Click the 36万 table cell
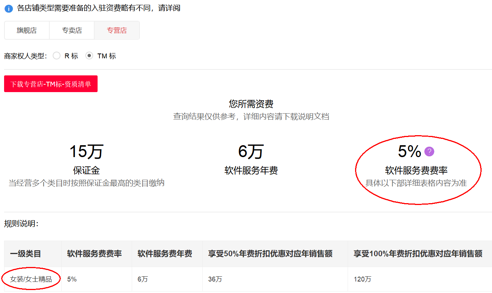This screenshot has width=492, height=293. (215, 279)
